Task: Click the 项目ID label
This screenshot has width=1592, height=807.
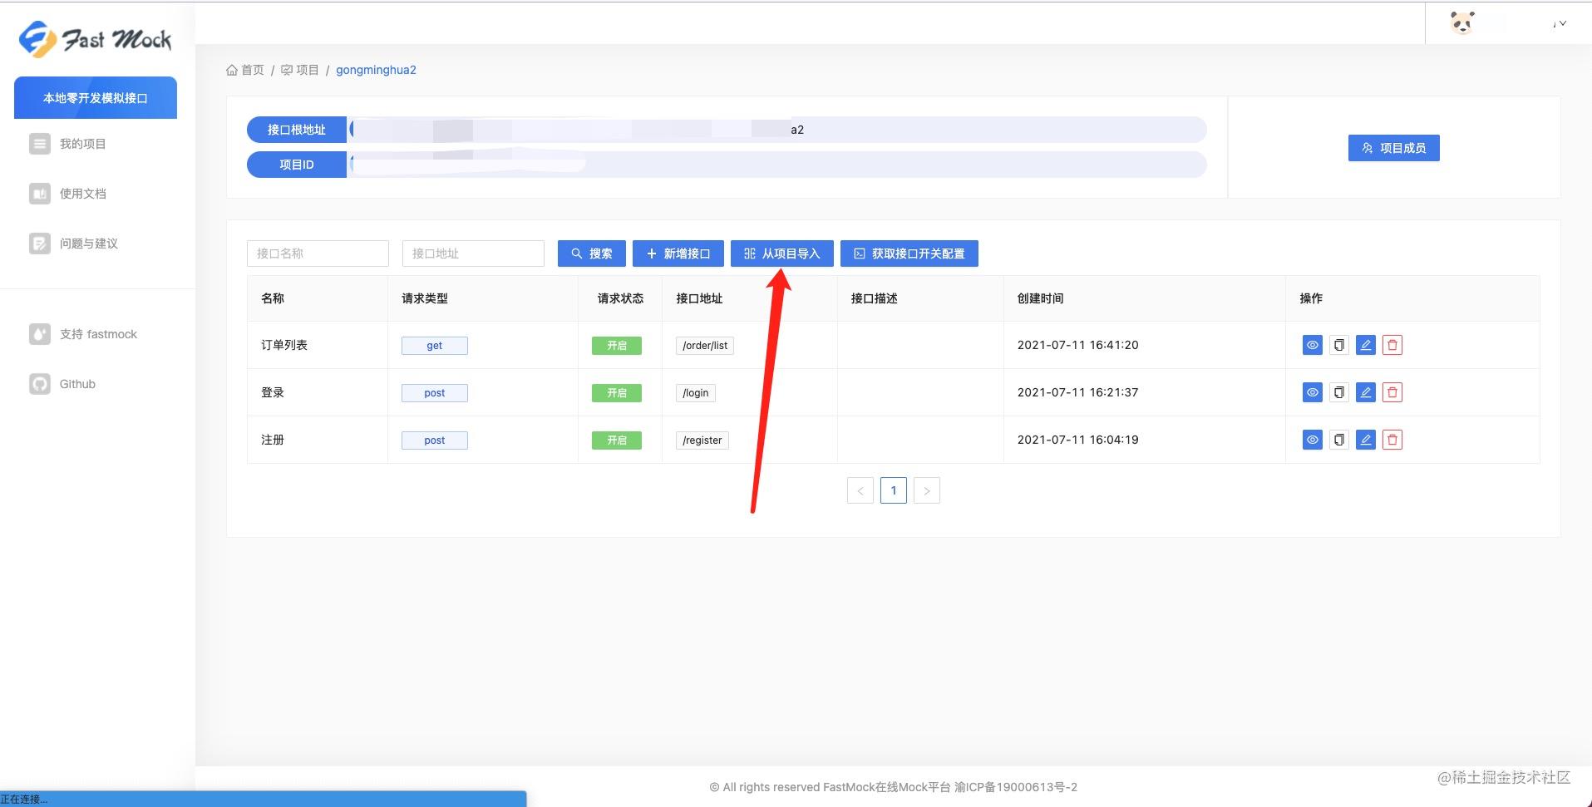Action: coord(297,165)
